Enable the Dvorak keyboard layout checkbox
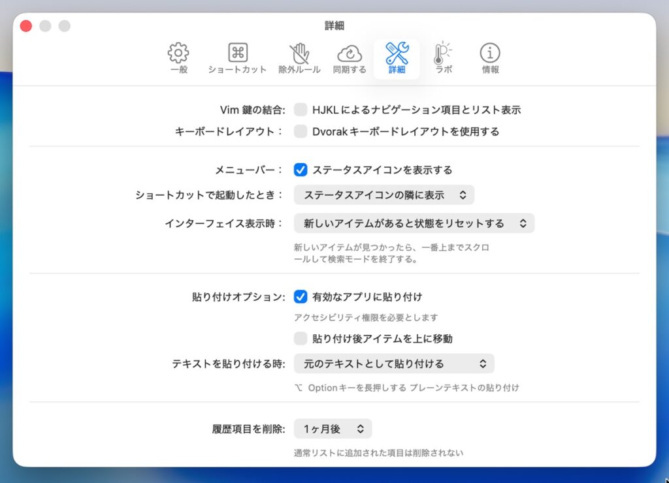 coord(301,131)
